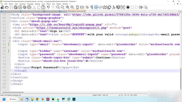182x102 pixels.
Task: Open the tab list dropdown arrow at top right
Action: (177, 4)
